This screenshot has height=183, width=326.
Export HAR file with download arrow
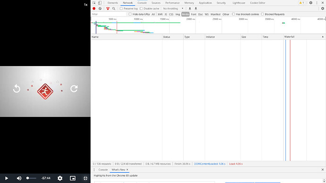(x=196, y=8)
